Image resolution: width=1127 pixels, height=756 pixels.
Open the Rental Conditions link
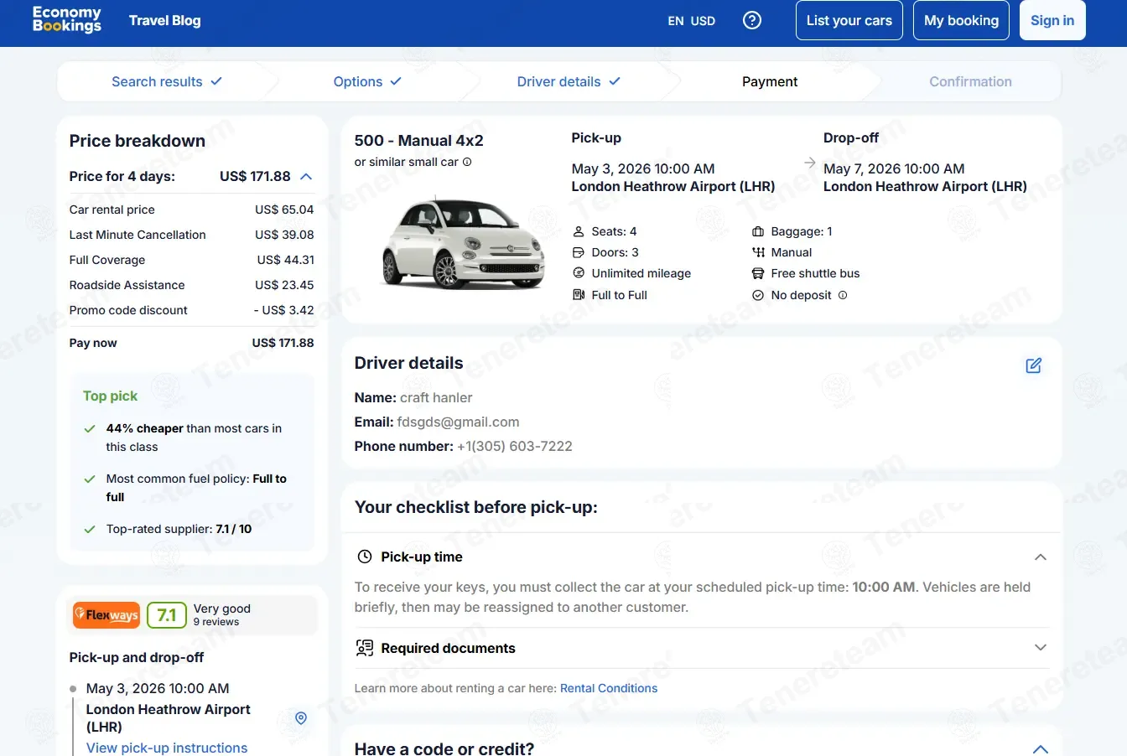click(609, 688)
